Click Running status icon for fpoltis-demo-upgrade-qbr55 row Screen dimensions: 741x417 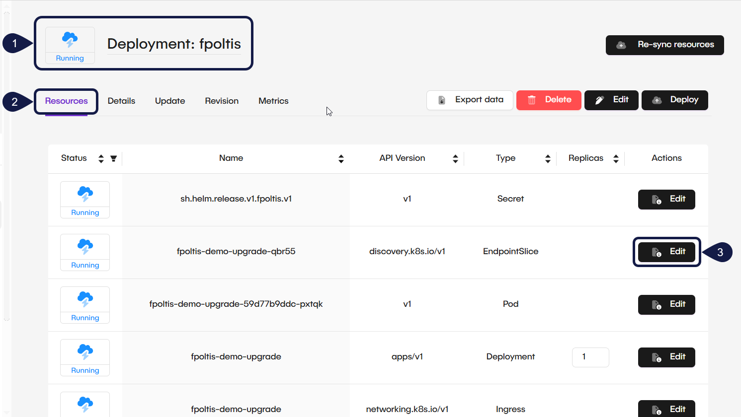point(85,247)
